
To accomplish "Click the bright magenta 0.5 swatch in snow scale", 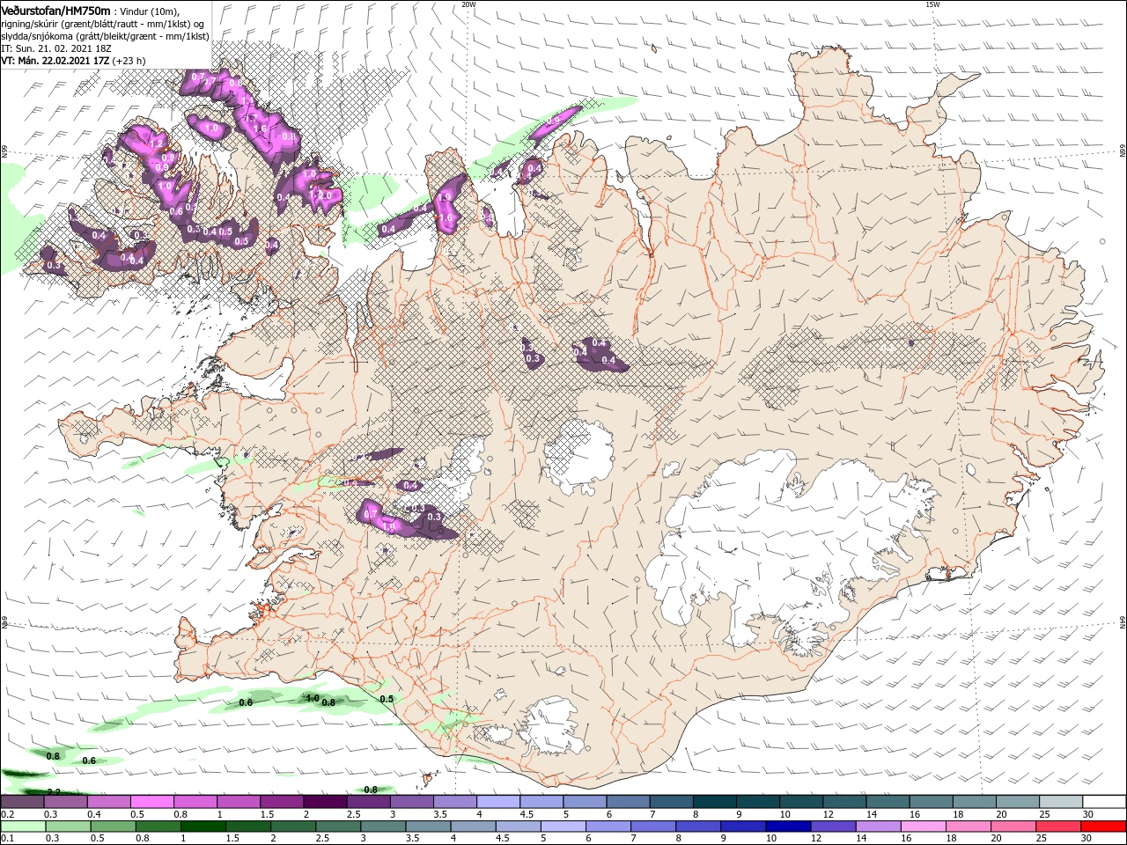I will [x=152, y=802].
